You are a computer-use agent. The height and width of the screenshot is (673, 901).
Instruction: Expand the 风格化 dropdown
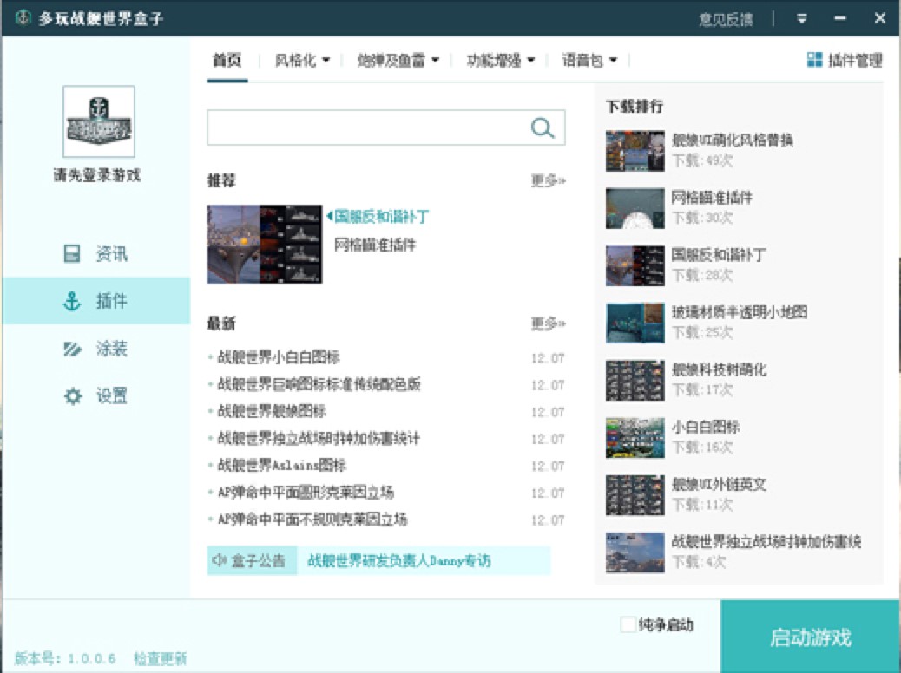click(x=302, y=61)
